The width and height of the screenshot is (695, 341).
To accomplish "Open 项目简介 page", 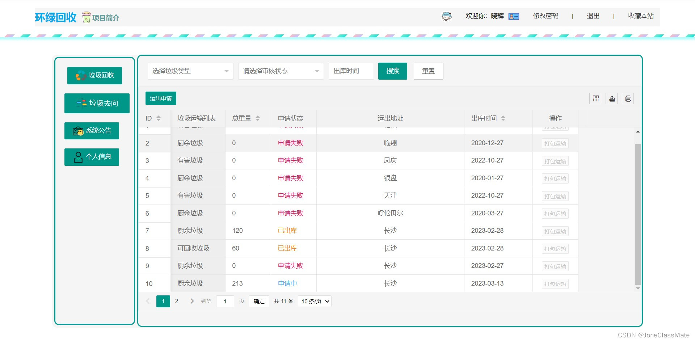I will (106, 18).
